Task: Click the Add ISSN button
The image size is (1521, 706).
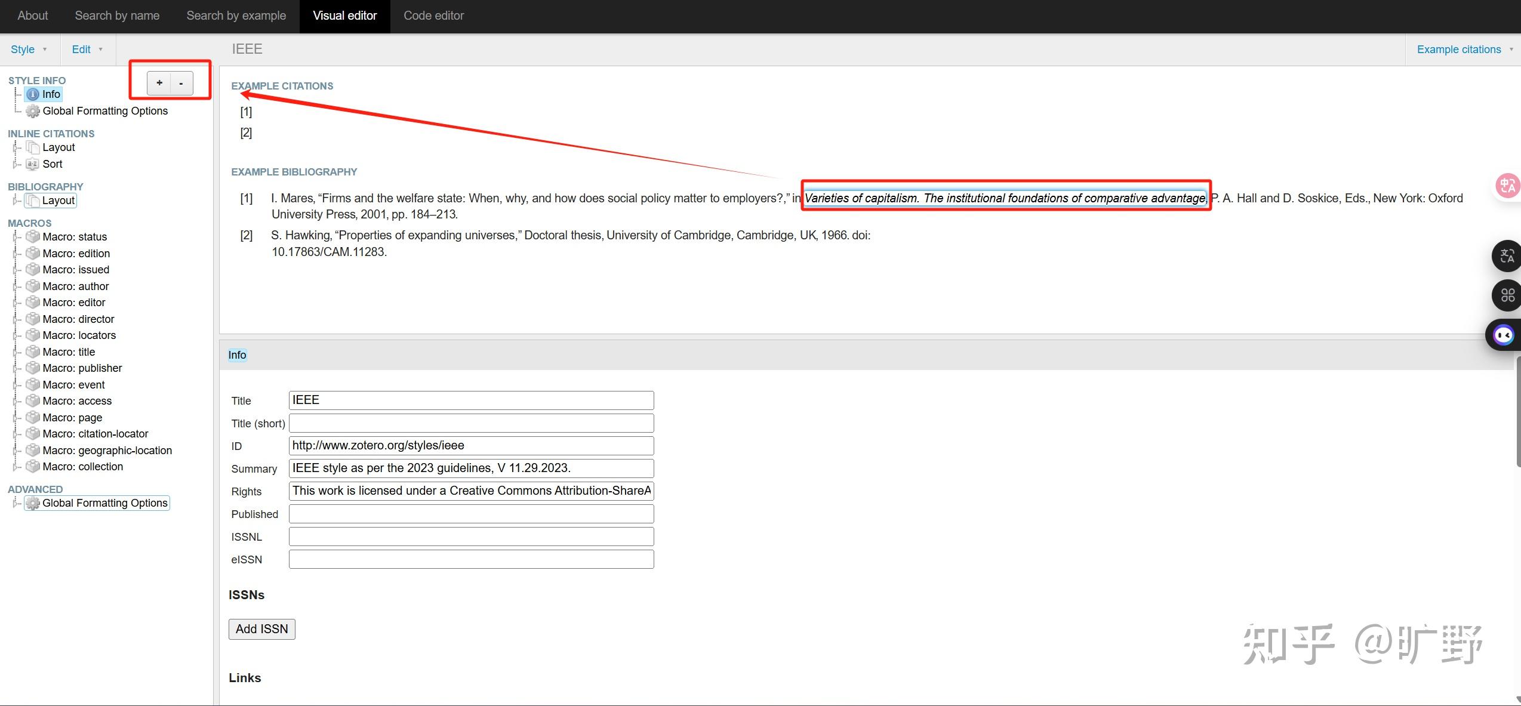Action: 261,629
